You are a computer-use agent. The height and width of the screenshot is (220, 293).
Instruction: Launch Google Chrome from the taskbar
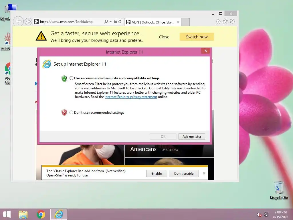pyautogui.click(x=41, y=214)
